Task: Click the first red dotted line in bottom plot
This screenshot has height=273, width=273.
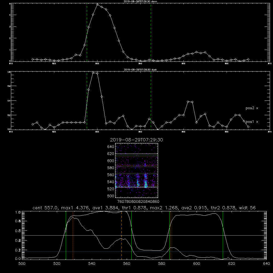Action: pyautogui.click(x=73, y=235)
